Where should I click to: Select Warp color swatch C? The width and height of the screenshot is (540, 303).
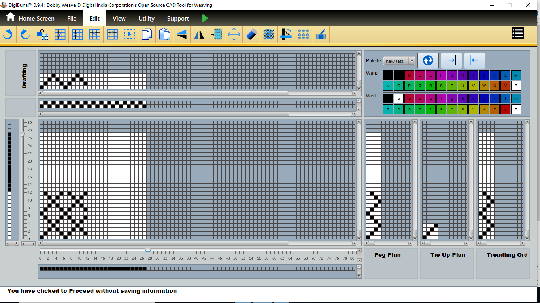(409, 75)
